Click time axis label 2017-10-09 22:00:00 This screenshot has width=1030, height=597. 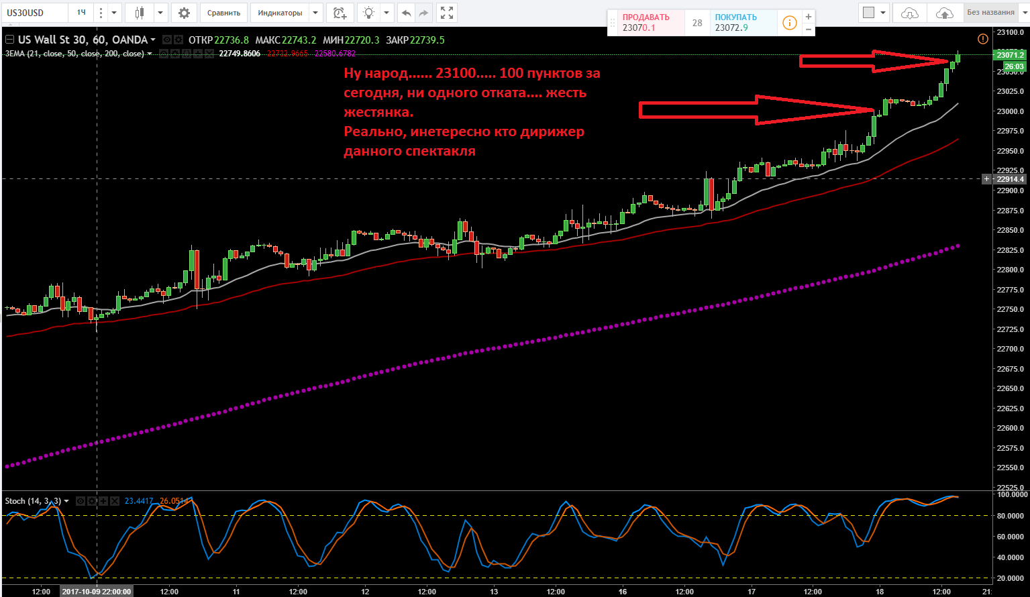(x=96, y=592)
